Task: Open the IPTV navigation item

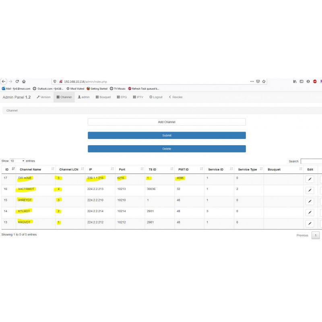Action: (x=138, y=97)
